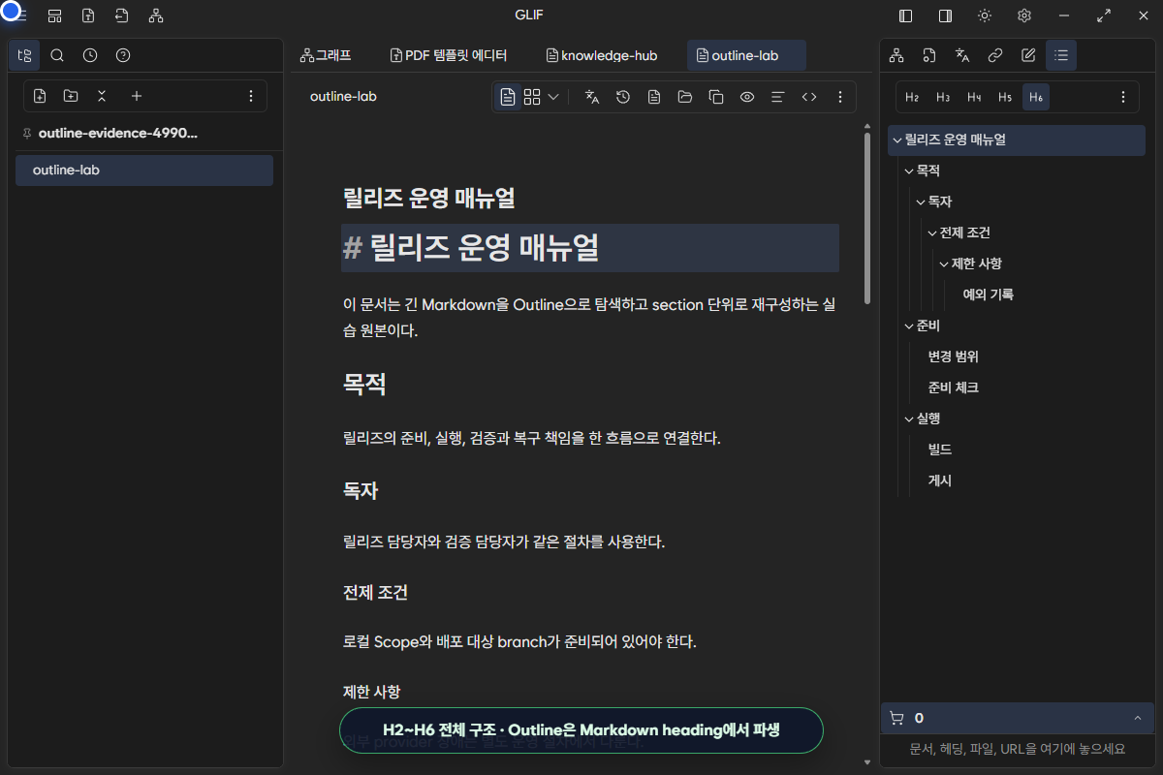Jump to 변경 범위 in outline

click(x=953, y=356)
